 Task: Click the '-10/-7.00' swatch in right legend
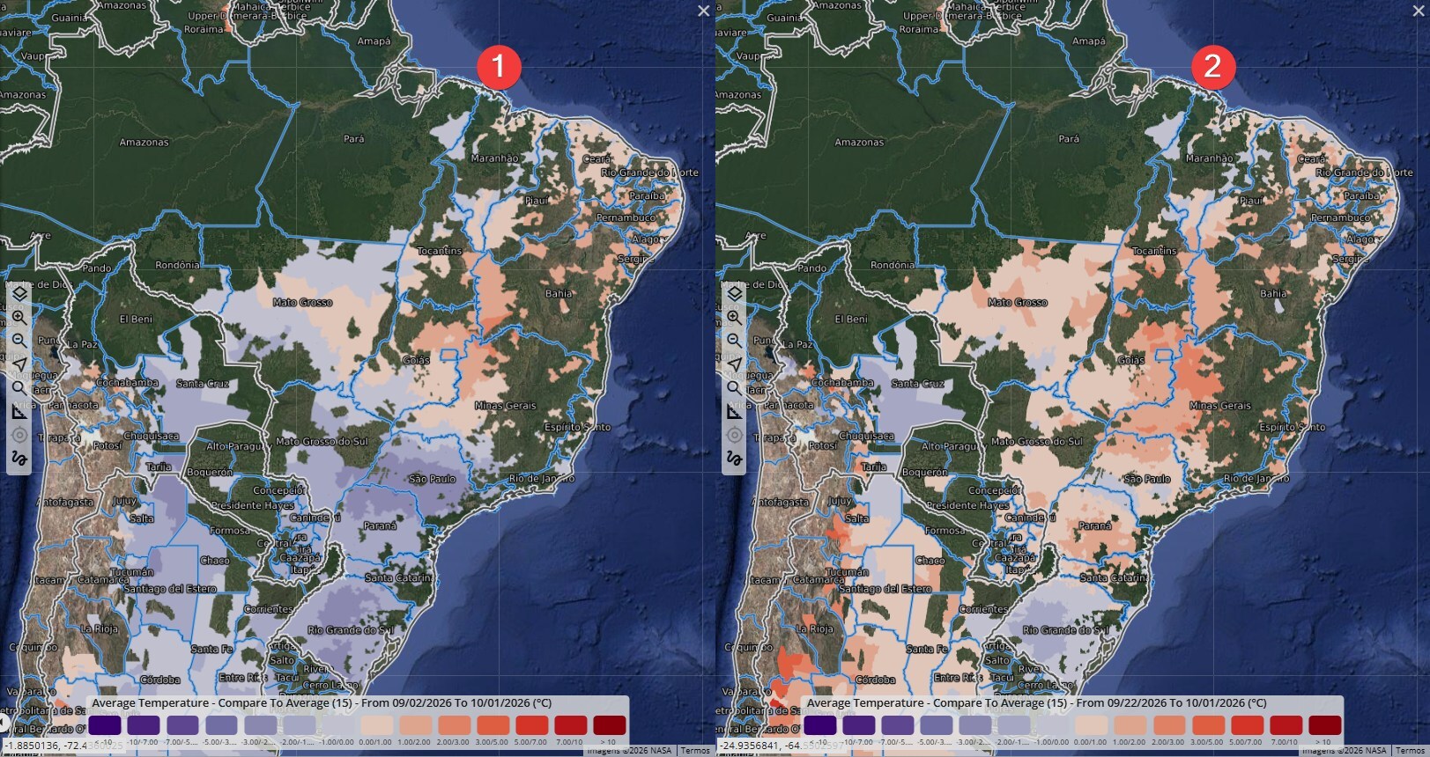[858, 725]
